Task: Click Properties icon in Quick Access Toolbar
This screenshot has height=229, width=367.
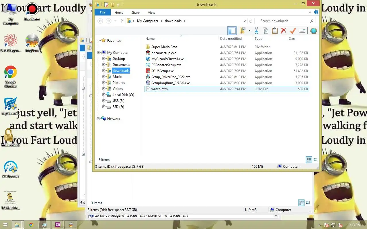Action: (106, 5)
